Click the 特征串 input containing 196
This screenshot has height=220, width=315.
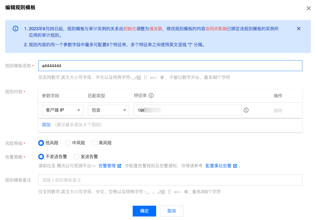coord(188,110)
